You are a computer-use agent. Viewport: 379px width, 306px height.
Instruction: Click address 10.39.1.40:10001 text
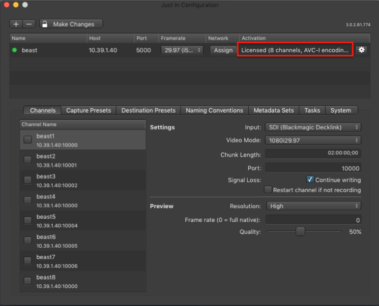click(56, 165)
